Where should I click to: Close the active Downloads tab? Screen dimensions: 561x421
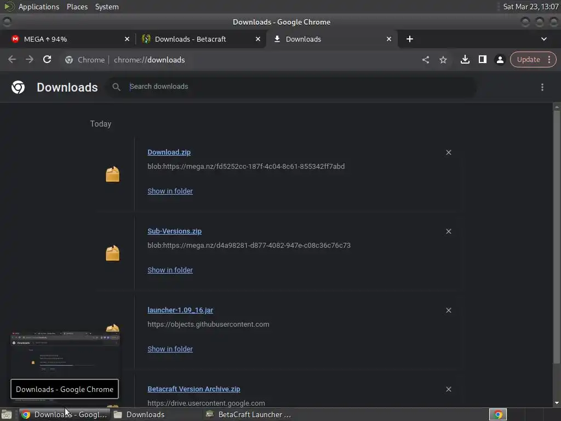pyautogui.click(x=389, y=39)
